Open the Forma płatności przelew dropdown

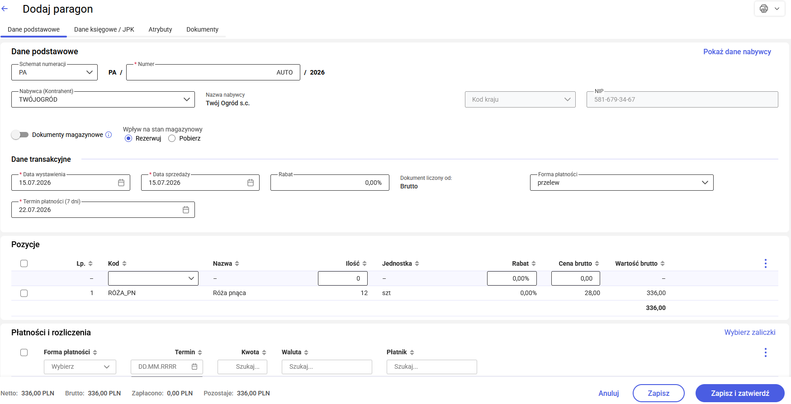coord(621,183)
